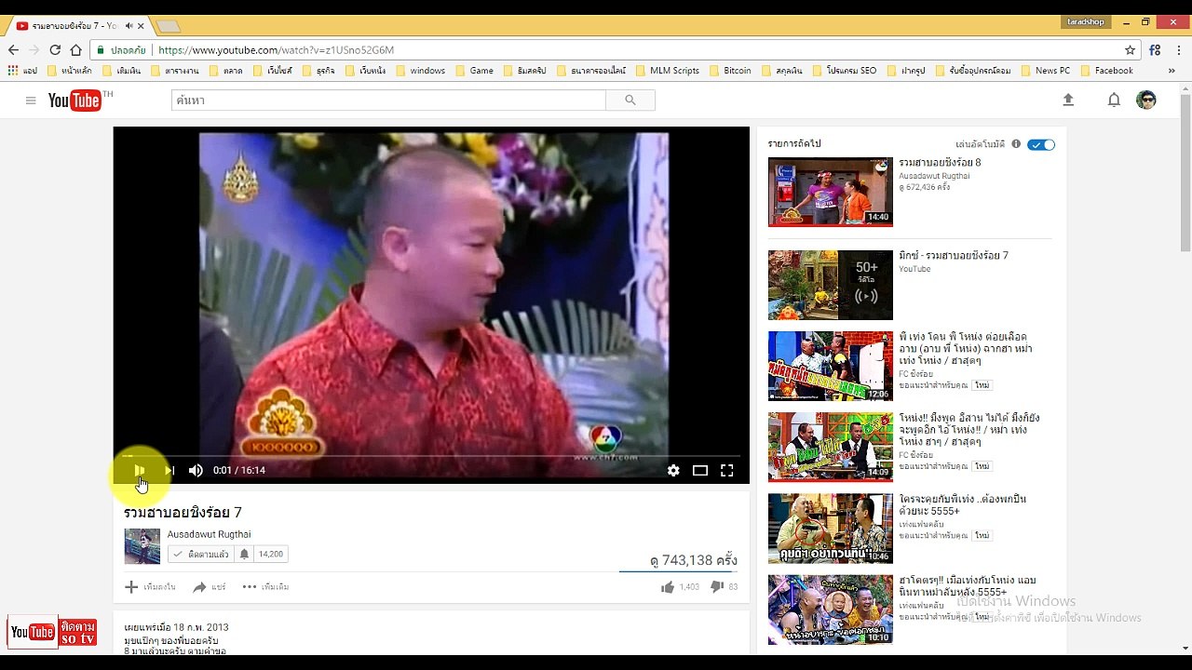Click the subscribed ติดตามแล้ว button
Image resolution: width=1192 pixels, height=670 pixels.
coord(201,555)
